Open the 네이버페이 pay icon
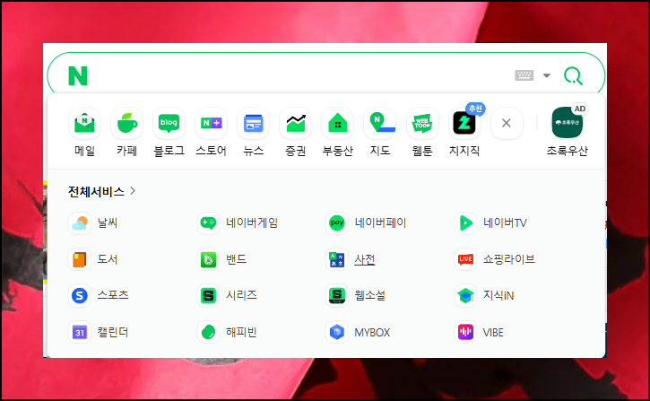The width and height of the screenshot is (650, 401). (337, 223)
